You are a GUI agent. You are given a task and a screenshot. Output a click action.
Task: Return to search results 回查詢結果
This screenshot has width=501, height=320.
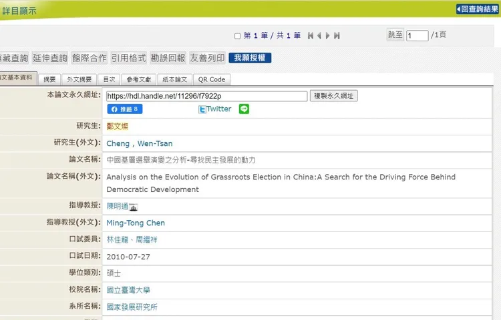click(478, 9)
